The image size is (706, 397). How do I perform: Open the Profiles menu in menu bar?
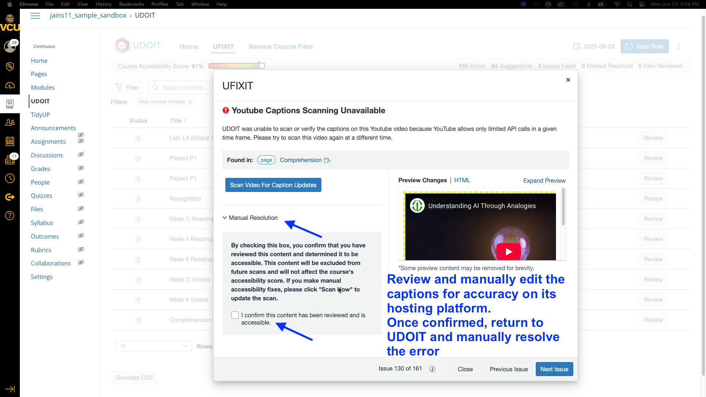click(x=160, y=4)
